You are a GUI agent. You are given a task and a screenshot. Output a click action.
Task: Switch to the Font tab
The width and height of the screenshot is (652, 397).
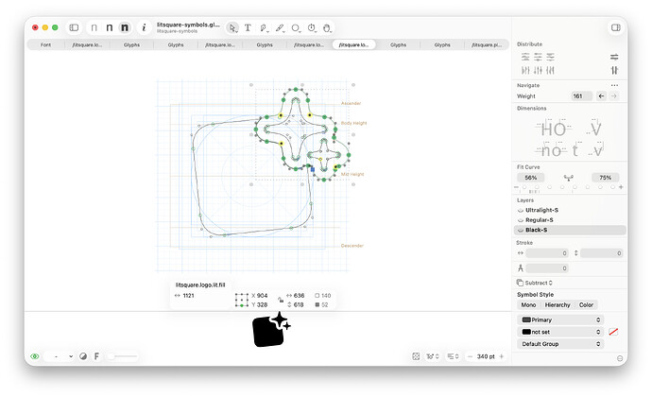click(x=45, y=44)
